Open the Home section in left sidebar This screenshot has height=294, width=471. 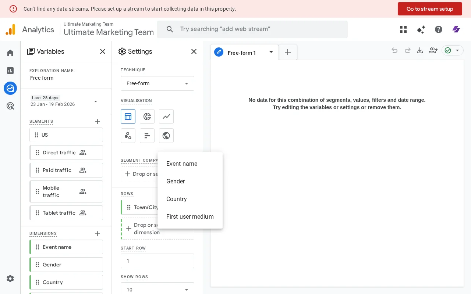coord(10,53)
